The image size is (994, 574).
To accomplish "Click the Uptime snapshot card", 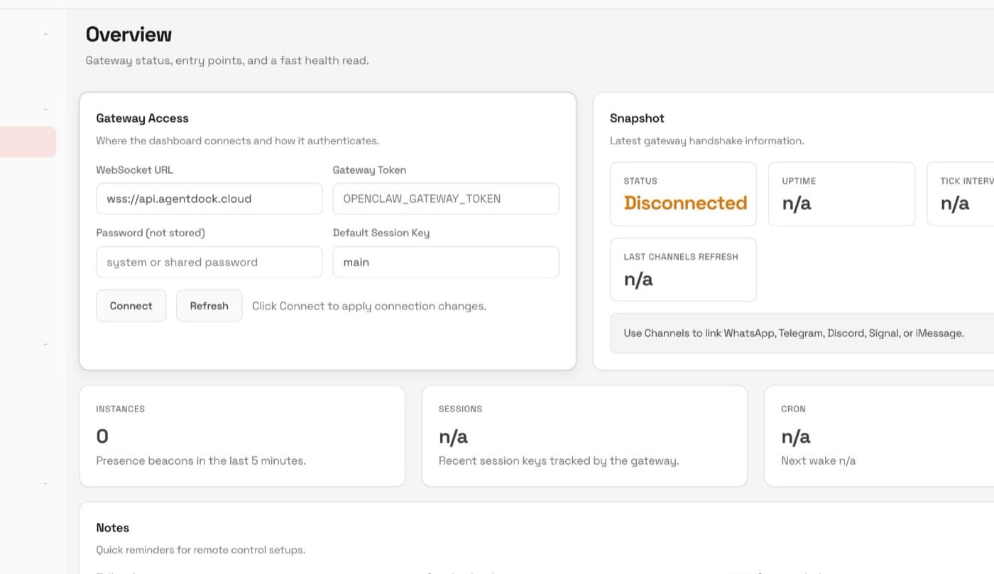I will point(841,194).
